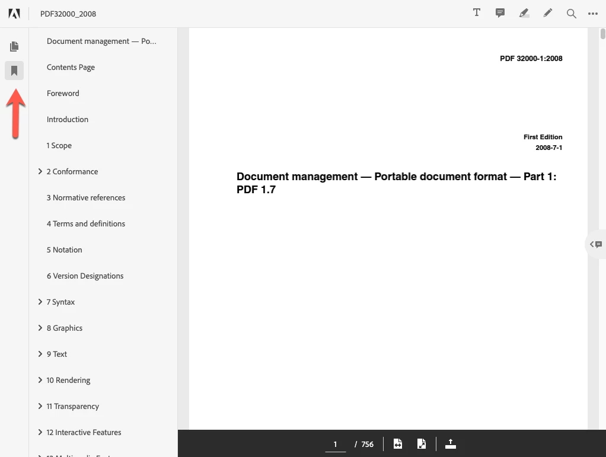This screenshot has width=606, height=457.
Task: Expand the comments pane on right edge
Action: click(x=596, y=244)
